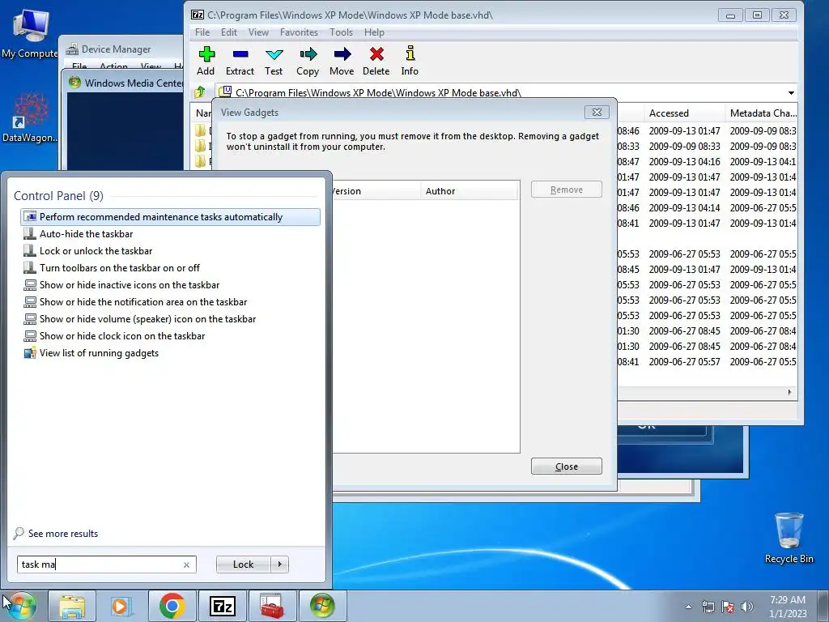The width and height of the screenshot is (829, 622).
Task: Sort by Metadata Changed column header
Action: click(761, 113)
